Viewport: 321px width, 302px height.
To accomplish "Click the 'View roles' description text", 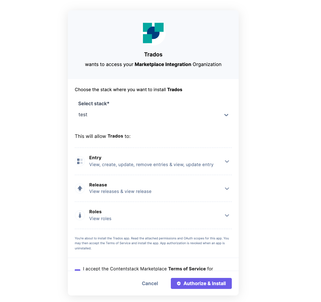I will [100, 218].
